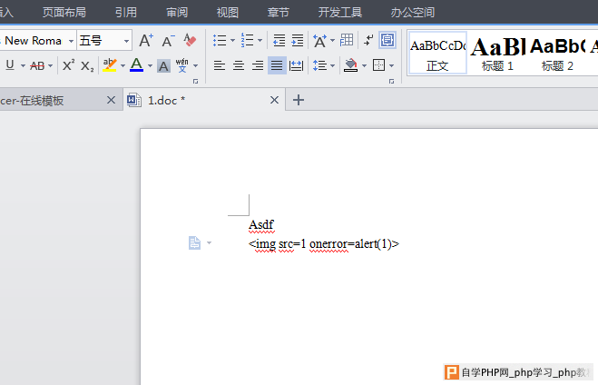The height and width of the screenshot is (385, 598).
Task: Open font dialog launcher
Action: coord(196,82)
